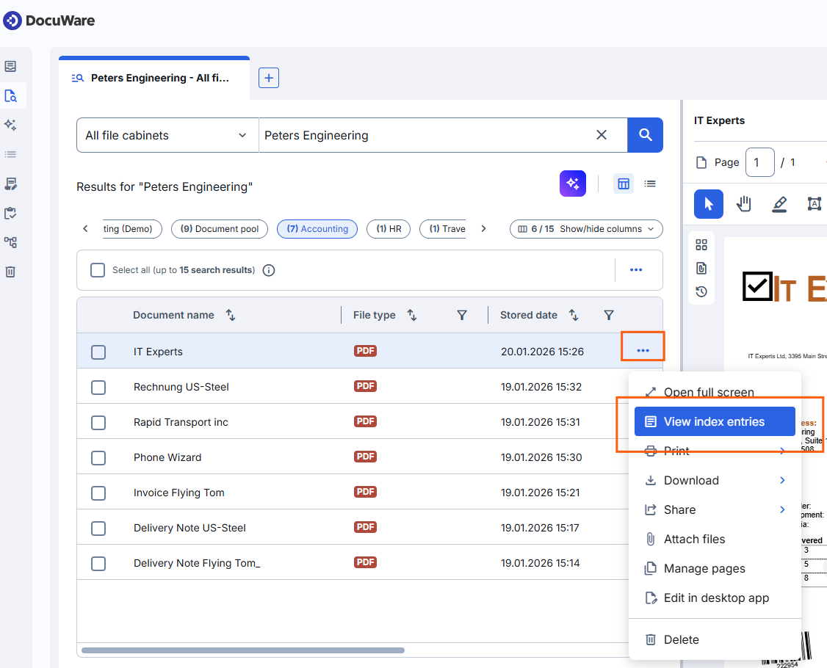Open the trash bin sidebar icon
The width and height of the screenshot is (827, 668).
click(10, 272)
